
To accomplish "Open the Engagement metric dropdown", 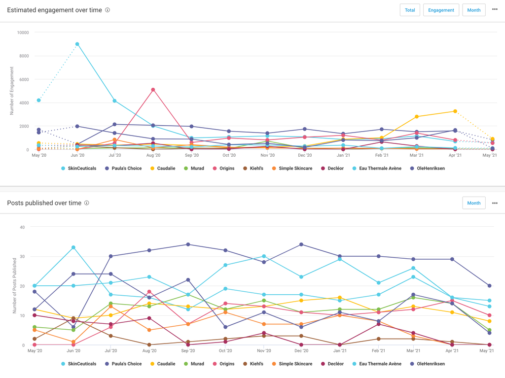I will click(441, 10).
